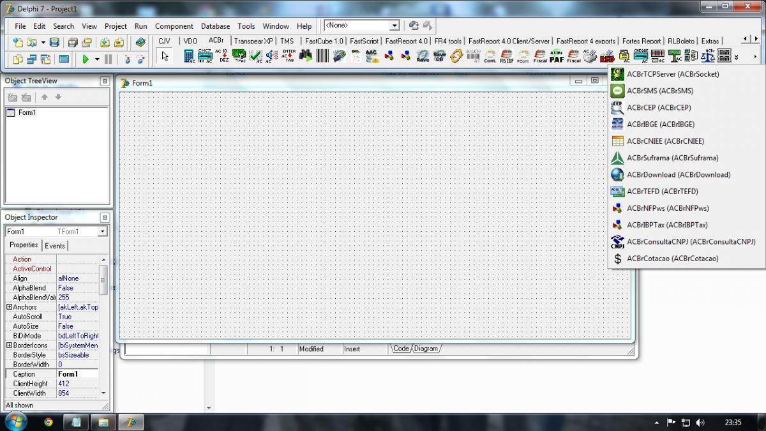Screen dimensions: 766x431
Task: Pick the binoculars component icon
Action: pyautogui.click(x=305, y=56)
